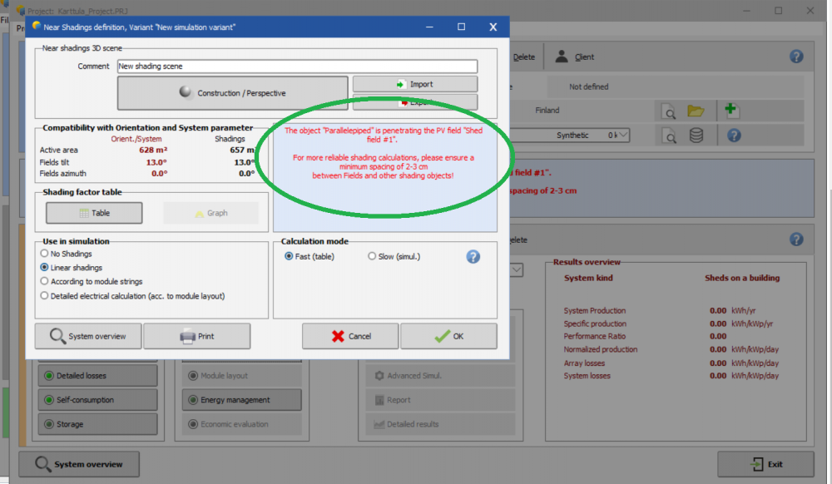Open the shading factor Table

[94, 213]
